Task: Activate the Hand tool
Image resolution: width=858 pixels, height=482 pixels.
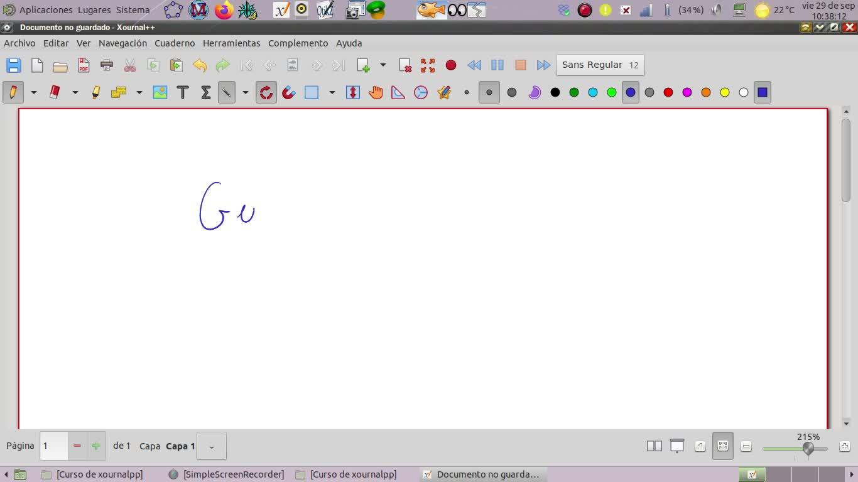Action: (376, 92)
